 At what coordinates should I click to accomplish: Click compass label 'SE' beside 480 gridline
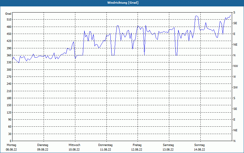(x=235, y=23)
